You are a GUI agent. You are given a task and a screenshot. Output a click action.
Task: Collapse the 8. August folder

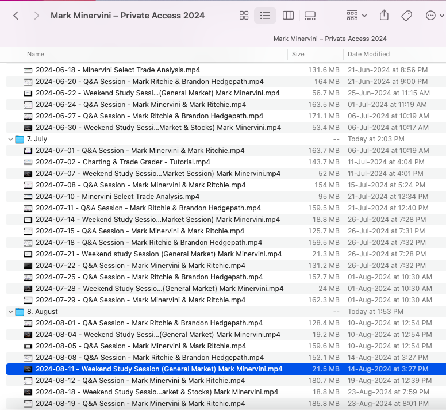[x=10, y=312]
